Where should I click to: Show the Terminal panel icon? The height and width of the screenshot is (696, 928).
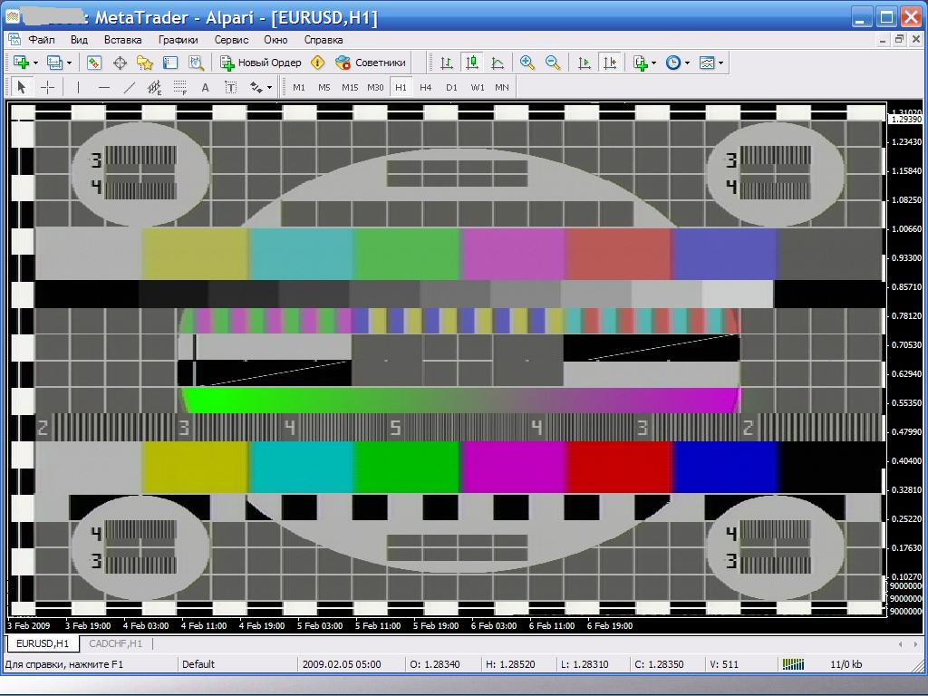click(170, 63)
